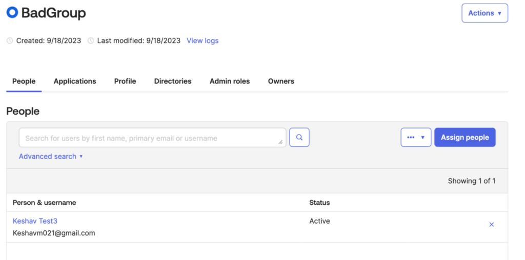This screenshot has height=260, width=525.
Task: Open the View logs link
Action: [203, 41]
